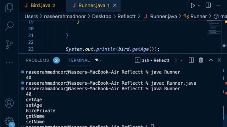Split the editor to the right
The height and width of the screenshot is (127, 227).
coord(208,5)
